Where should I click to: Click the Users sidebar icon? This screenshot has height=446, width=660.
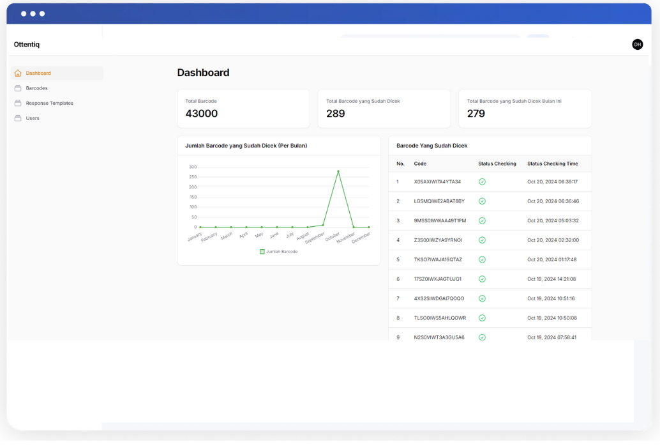pos(18,118)
